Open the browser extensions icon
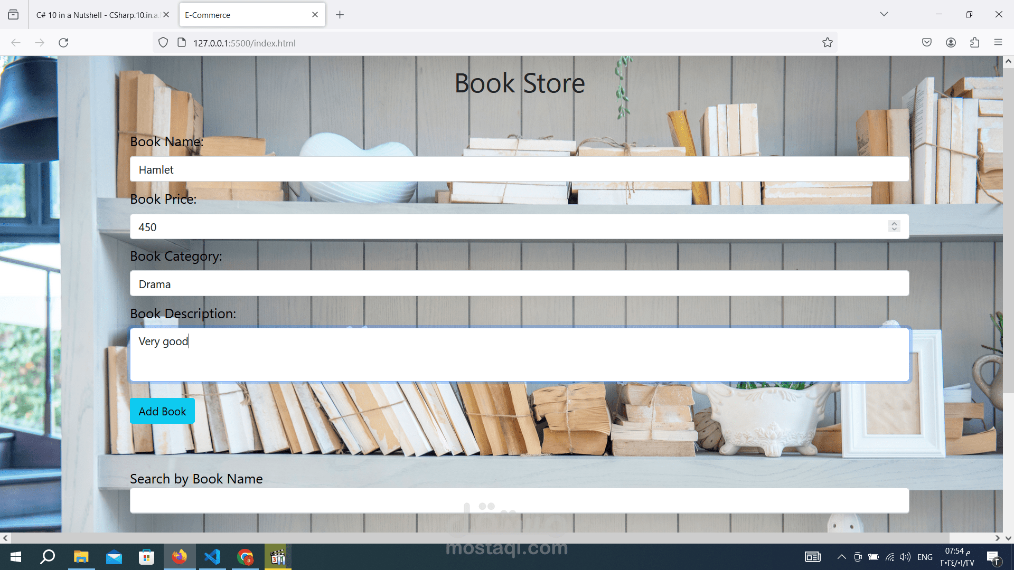The width and height of the screenshot is (1014, 570). point(974,43)
